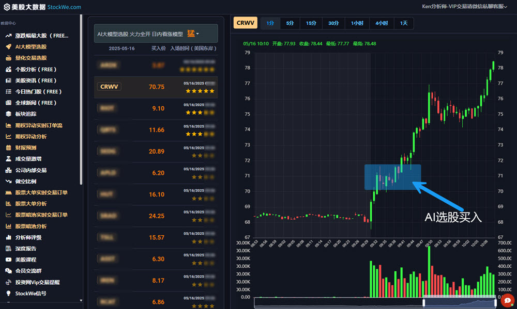Click the 入场时间 column header
The height and width of the screenshot is (309, 517).
(x=193, y=48)
